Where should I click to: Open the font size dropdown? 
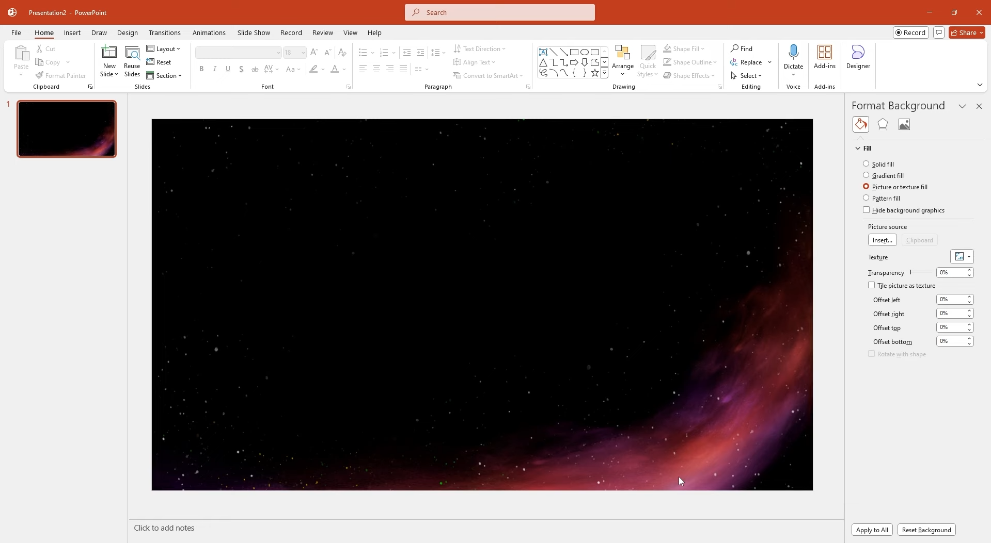(x=302, y=53)
